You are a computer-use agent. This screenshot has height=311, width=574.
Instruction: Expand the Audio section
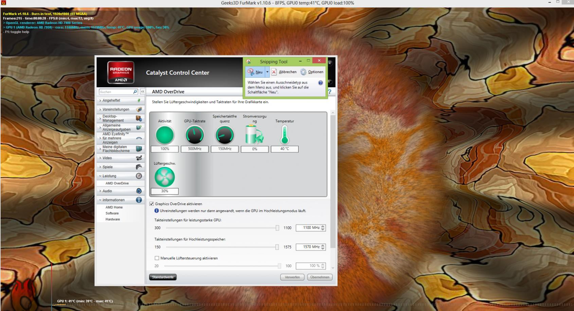point(100,191)
